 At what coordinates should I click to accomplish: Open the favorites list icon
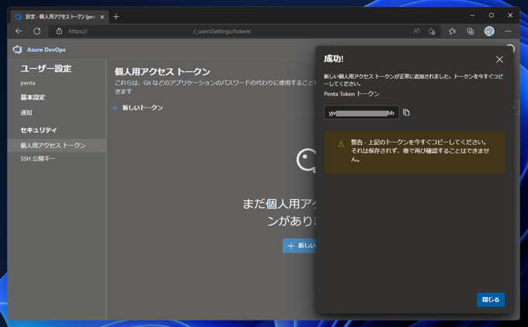pos(452,31)
